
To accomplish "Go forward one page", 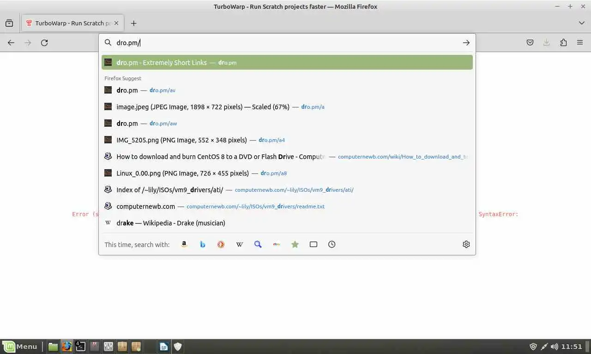I will [28, 42].
